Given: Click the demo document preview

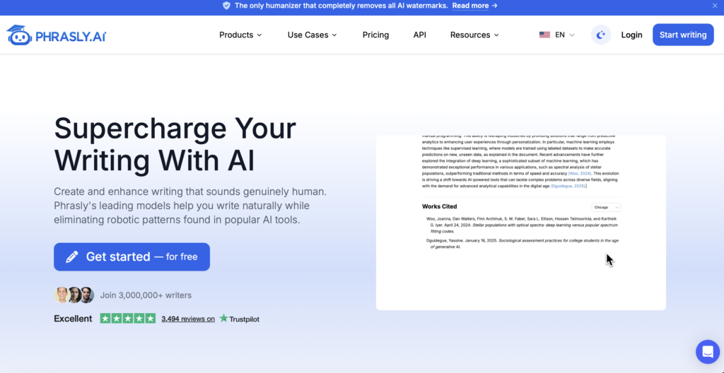Looking at the screenshot, I should [x=521, y=223].
